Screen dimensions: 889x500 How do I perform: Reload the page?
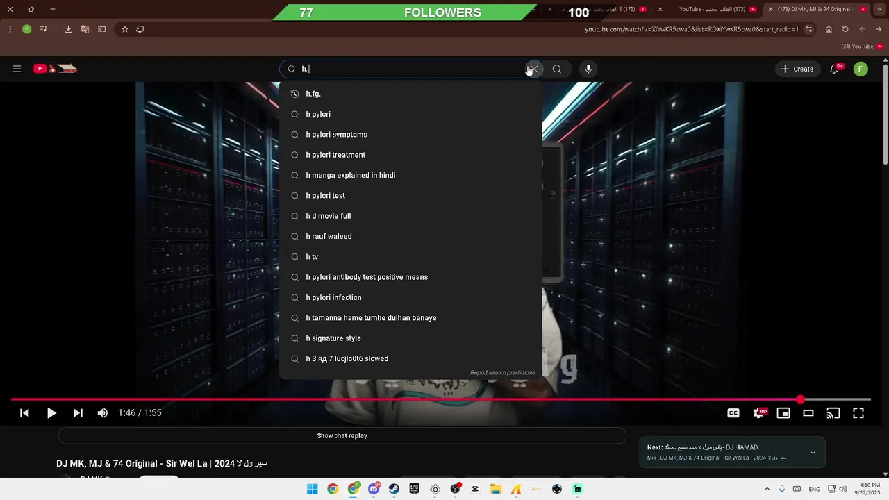click(x=845, y=29)
